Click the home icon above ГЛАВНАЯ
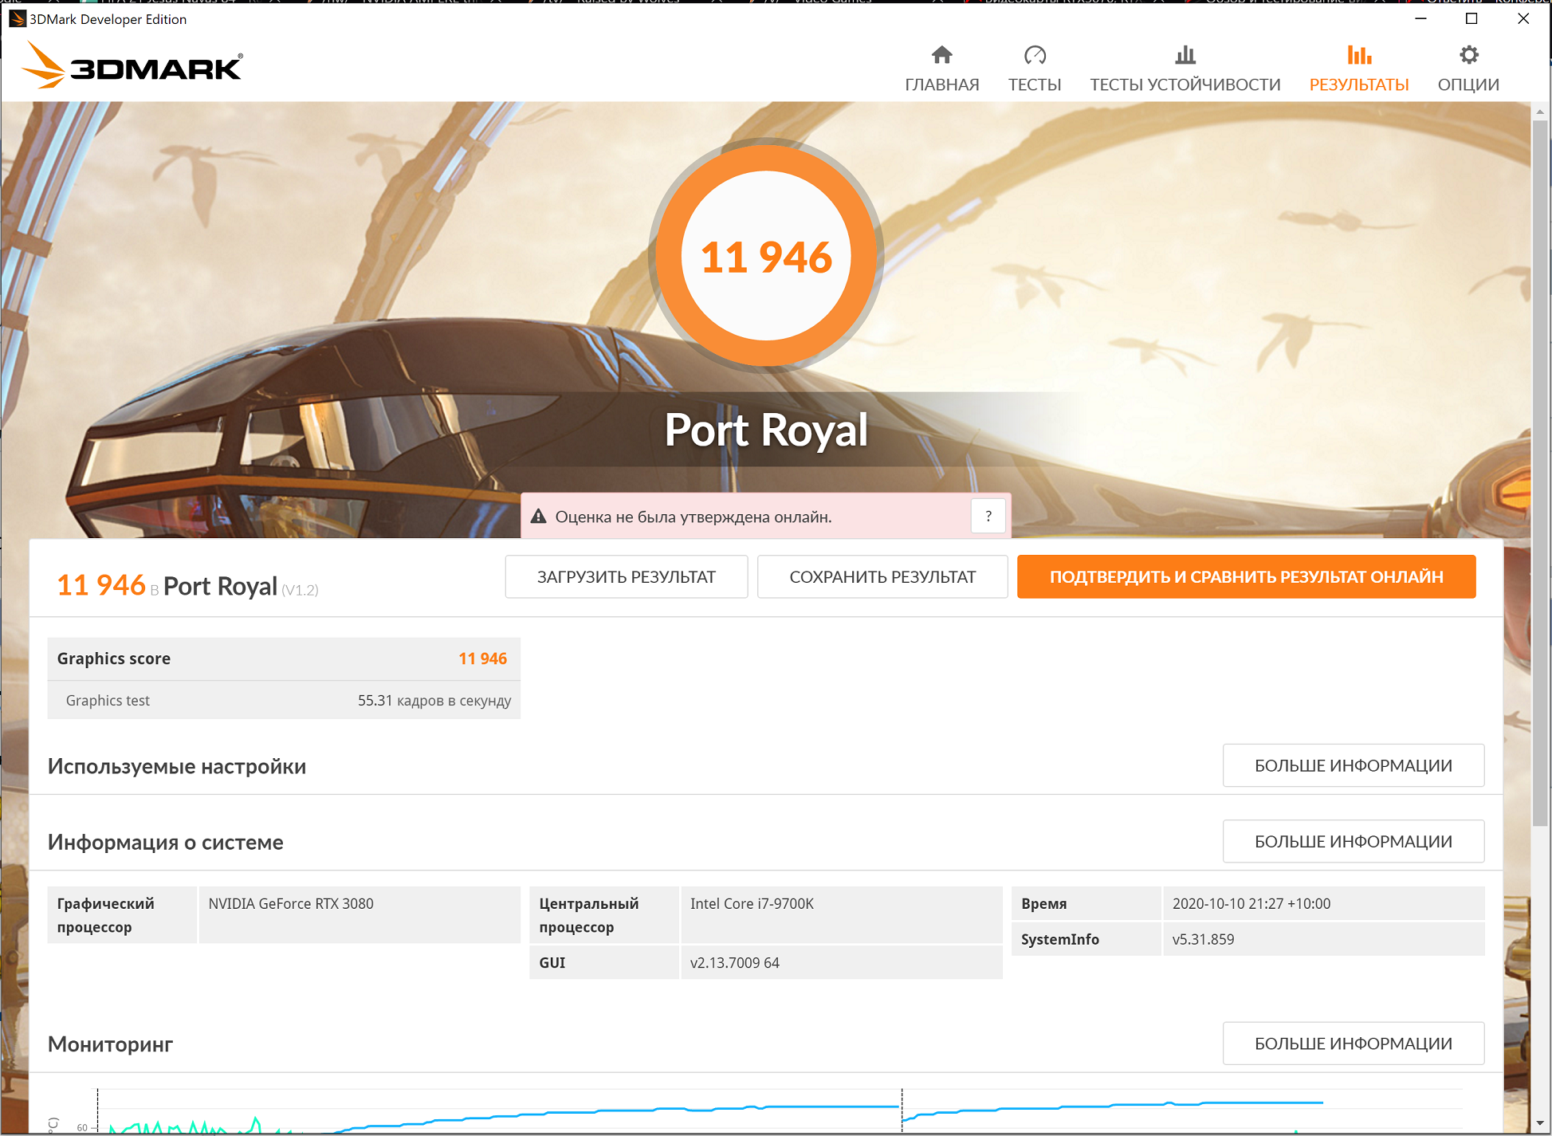 (x=941, y=55)
